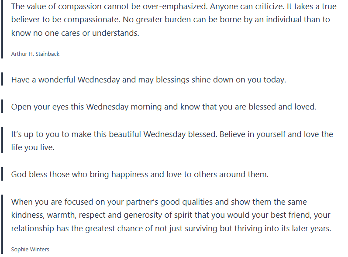The height and width of the screenshot is (257, 348).
Task: Click the "God bless those who bring" quote
Action: pos(140,175)
